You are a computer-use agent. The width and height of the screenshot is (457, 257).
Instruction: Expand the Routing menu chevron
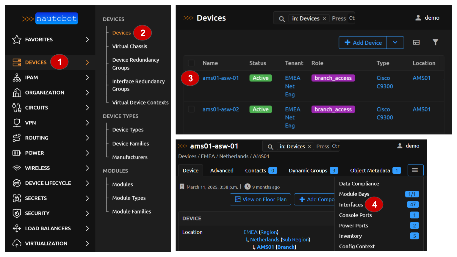87,138
